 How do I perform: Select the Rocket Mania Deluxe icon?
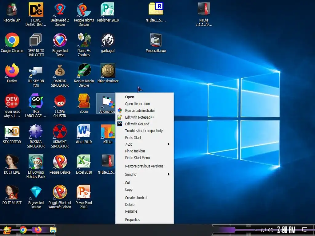pos(84,75)
